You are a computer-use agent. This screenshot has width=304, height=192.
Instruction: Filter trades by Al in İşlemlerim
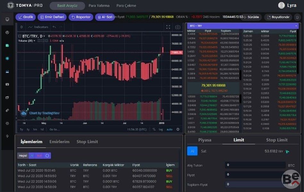(32, 156)
